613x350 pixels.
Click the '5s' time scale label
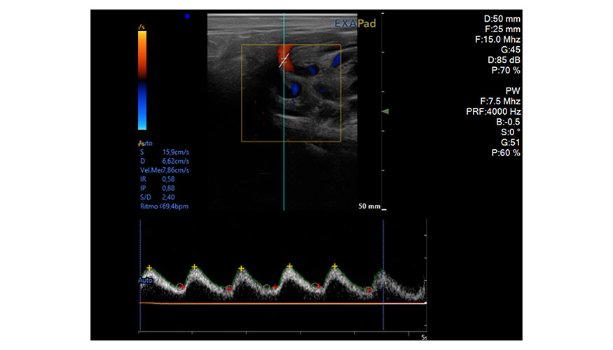pos(424,337)
